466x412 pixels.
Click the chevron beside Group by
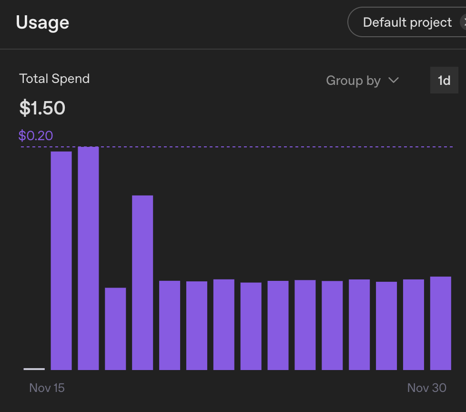tap(394, 80)
